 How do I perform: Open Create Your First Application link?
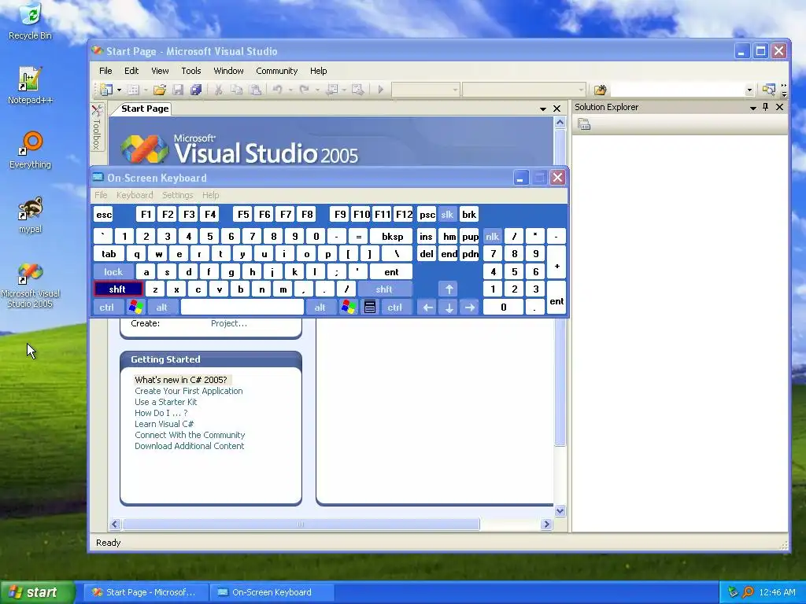click(189, 391)
